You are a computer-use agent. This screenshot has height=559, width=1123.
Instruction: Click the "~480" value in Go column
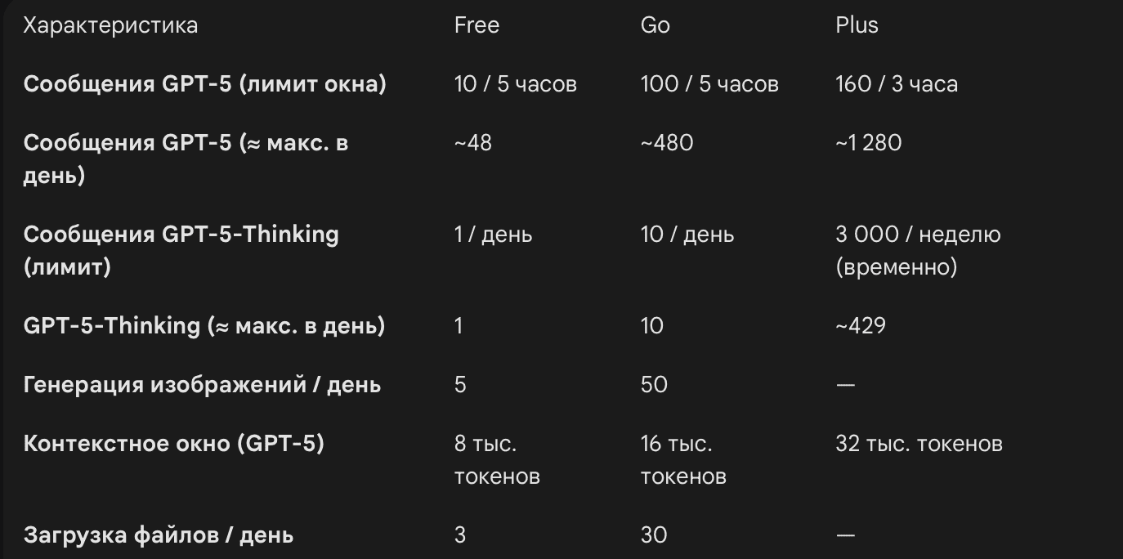pyautogui.click(x=666, y=143)
